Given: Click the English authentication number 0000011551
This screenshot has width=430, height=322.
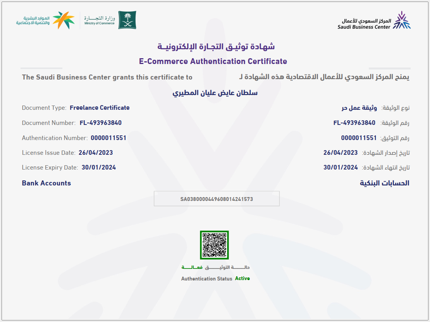Looking at the screenshot, I should coord(108,138).
